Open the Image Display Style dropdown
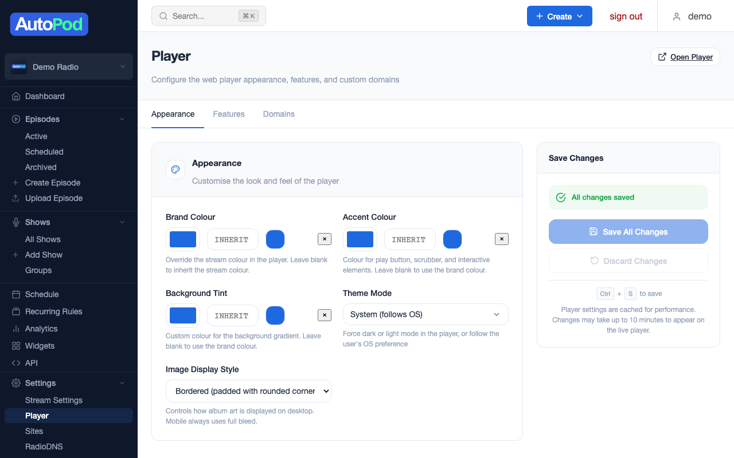The image size is (734, 458). (x=248, y=391)
